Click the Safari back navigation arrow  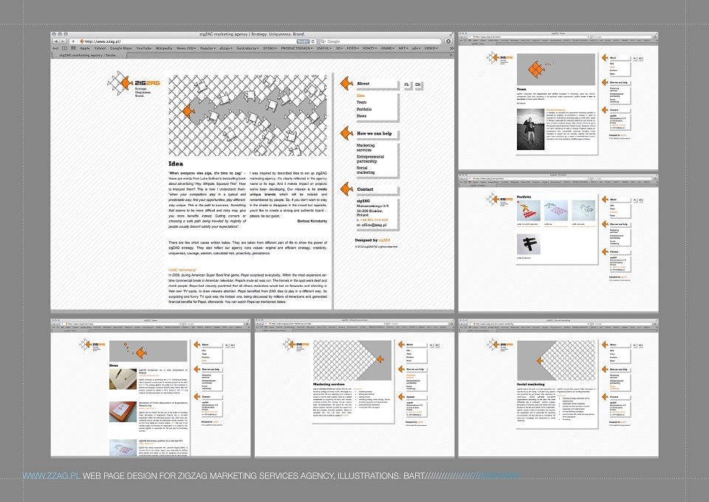[x=57, y=41]
